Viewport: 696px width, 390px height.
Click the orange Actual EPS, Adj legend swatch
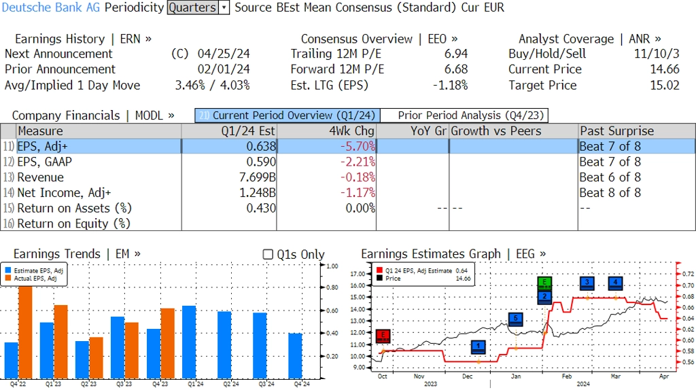8,278
